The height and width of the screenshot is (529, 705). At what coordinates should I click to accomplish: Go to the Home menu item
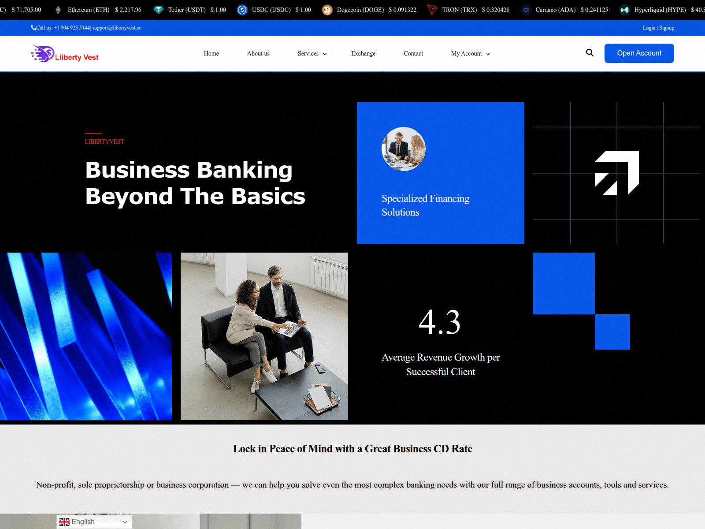click(211, 53)
